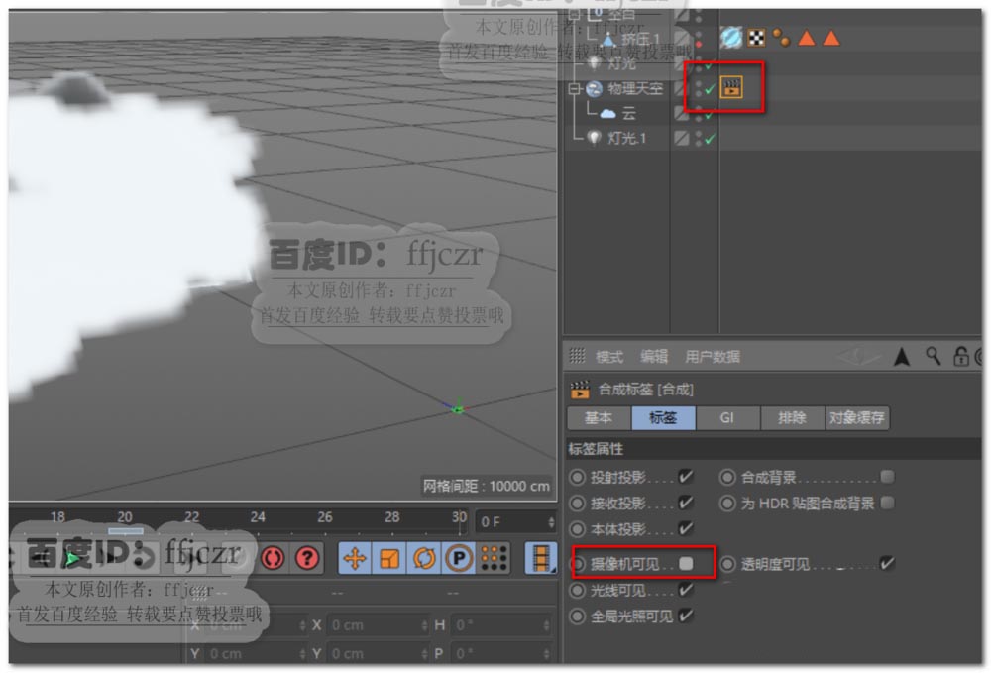
Task: Switch to the 标签 tab
Action: tap(663, 417)
